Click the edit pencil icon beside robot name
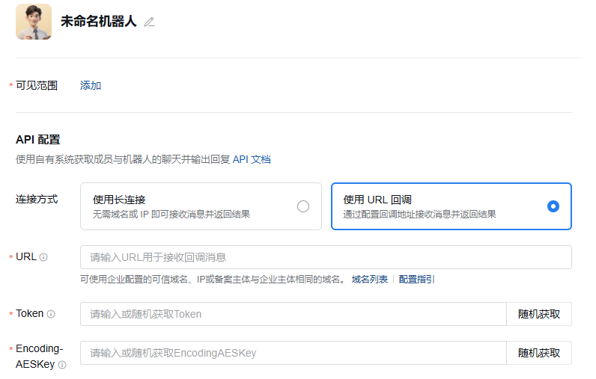596x379 pixels. [x=149, y=22]
